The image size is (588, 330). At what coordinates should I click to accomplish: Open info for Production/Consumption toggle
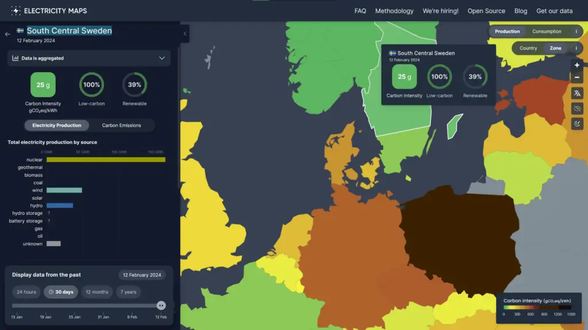(577, 32)
